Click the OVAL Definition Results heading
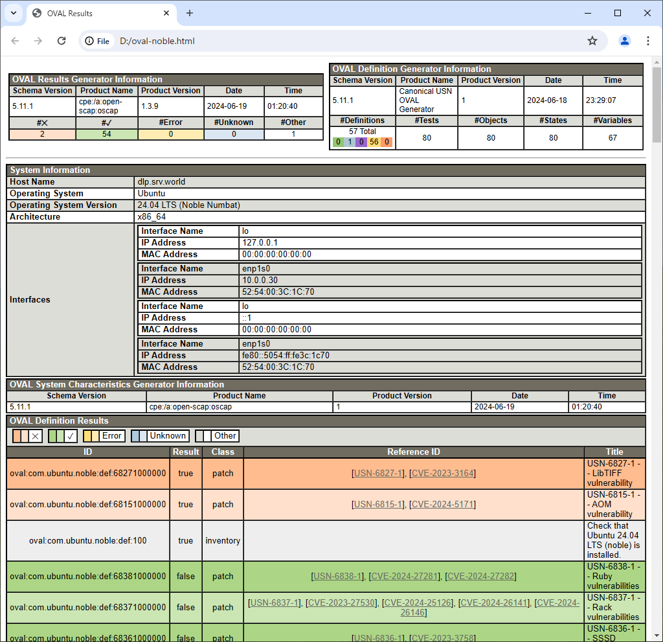Screen dimensions: 663x642 [x=59, y=421]
